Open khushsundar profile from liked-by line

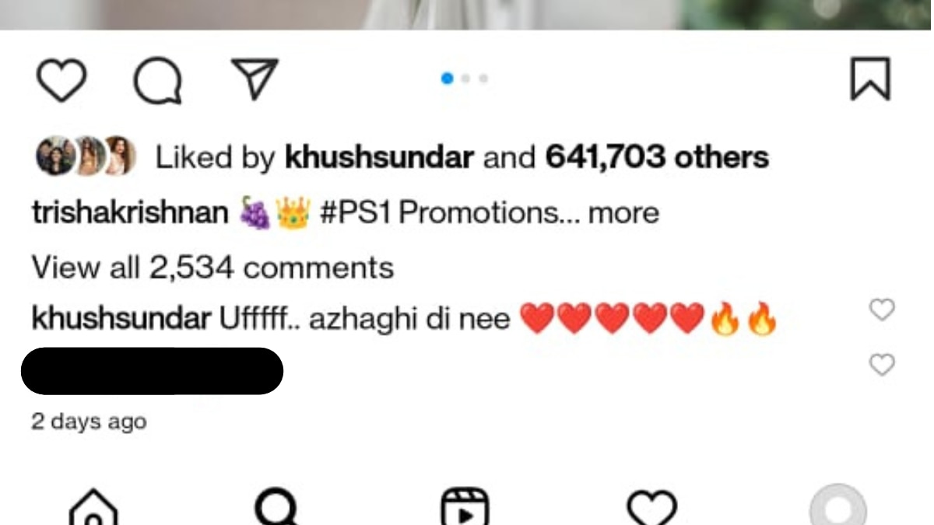380,158
